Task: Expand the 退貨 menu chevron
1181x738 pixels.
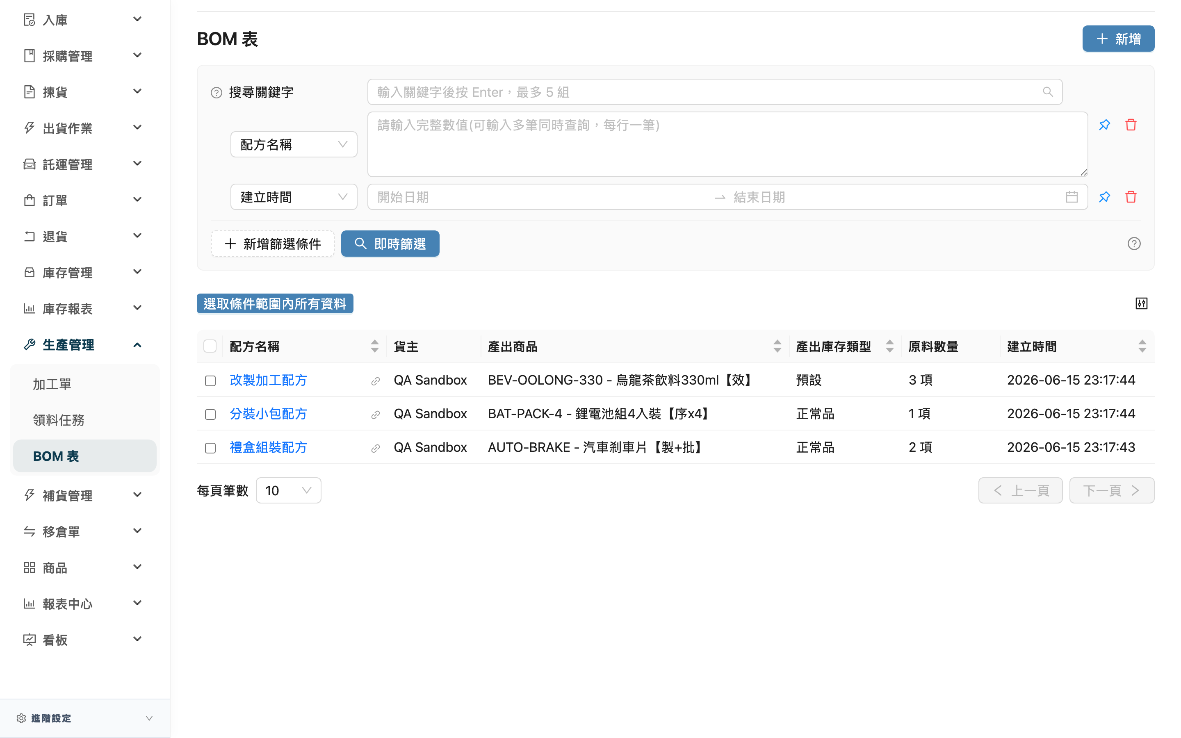Action: click(x=138, y=236)
